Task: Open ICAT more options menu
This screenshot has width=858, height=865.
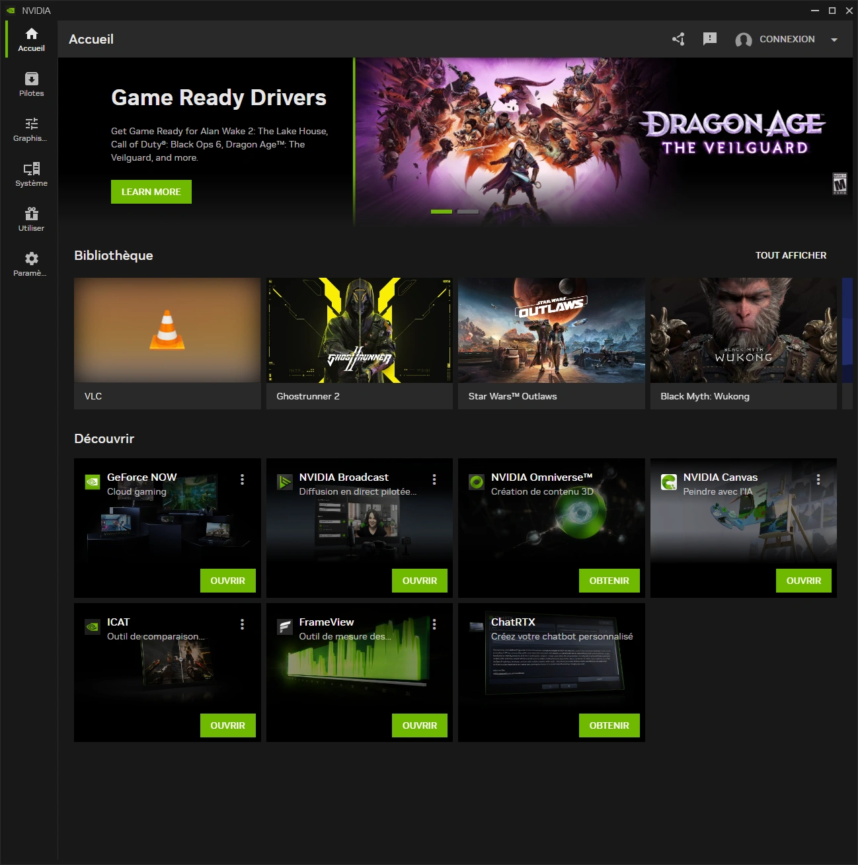Action: [x=243, y=624]
